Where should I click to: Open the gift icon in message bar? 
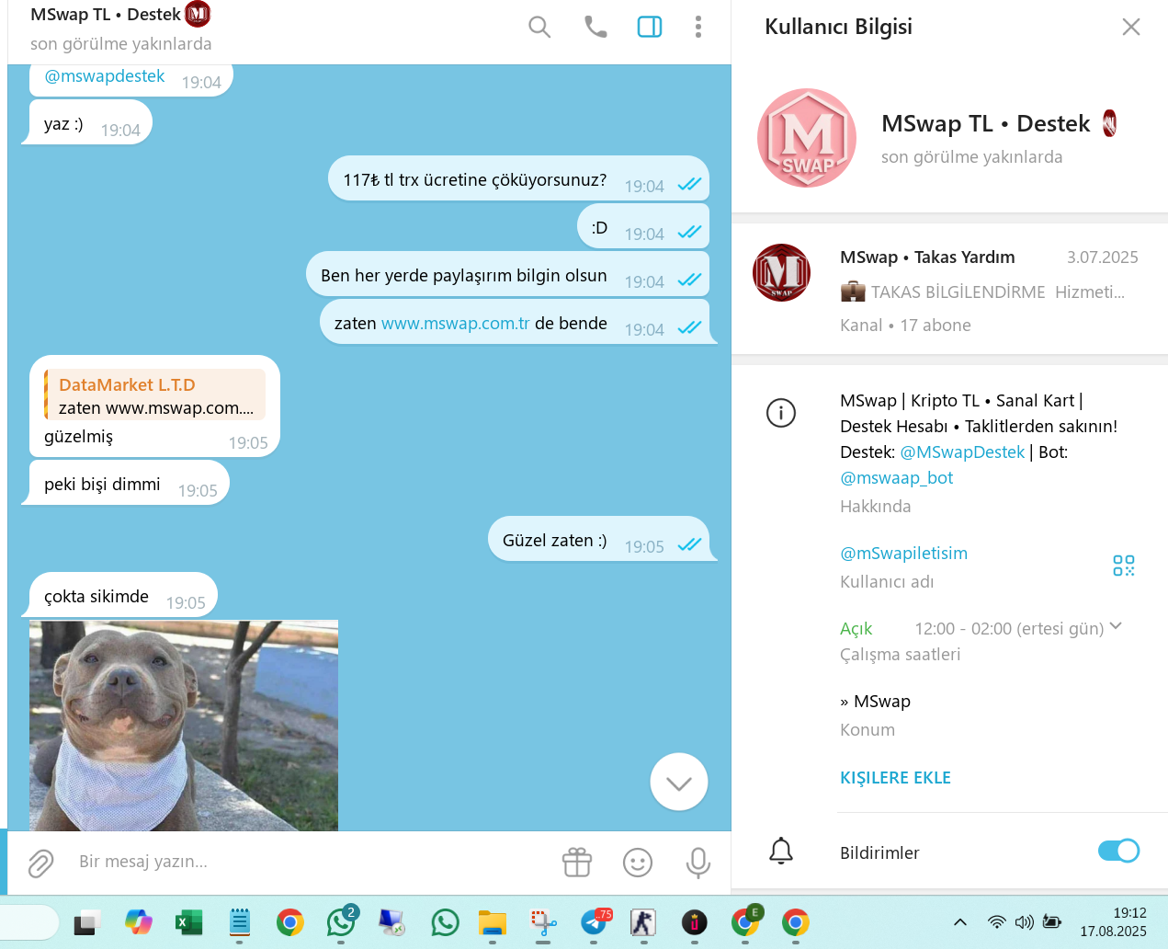pos(577,863)
